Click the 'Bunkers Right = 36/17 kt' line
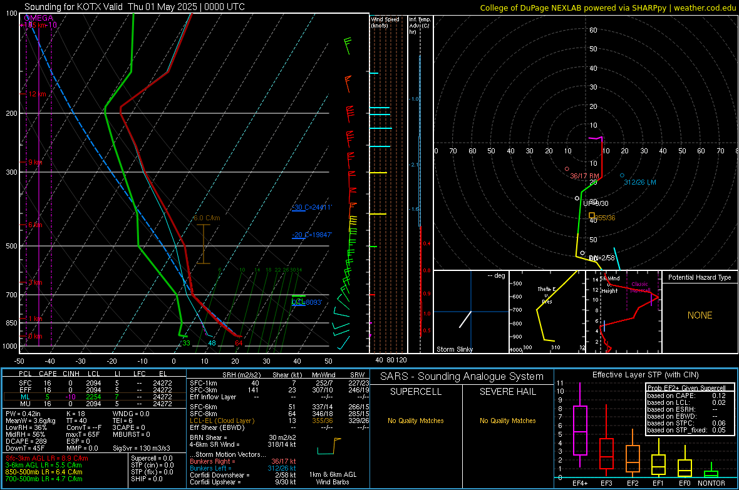739x490 pixels. (243, 461)
